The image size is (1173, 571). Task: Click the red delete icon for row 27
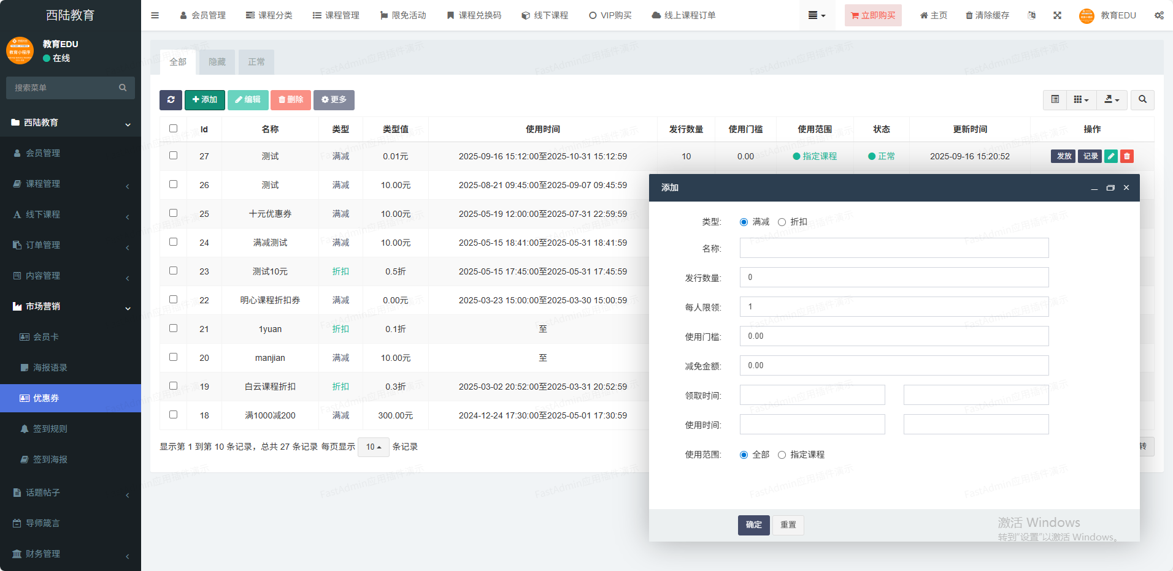(x=1127, y=156)
